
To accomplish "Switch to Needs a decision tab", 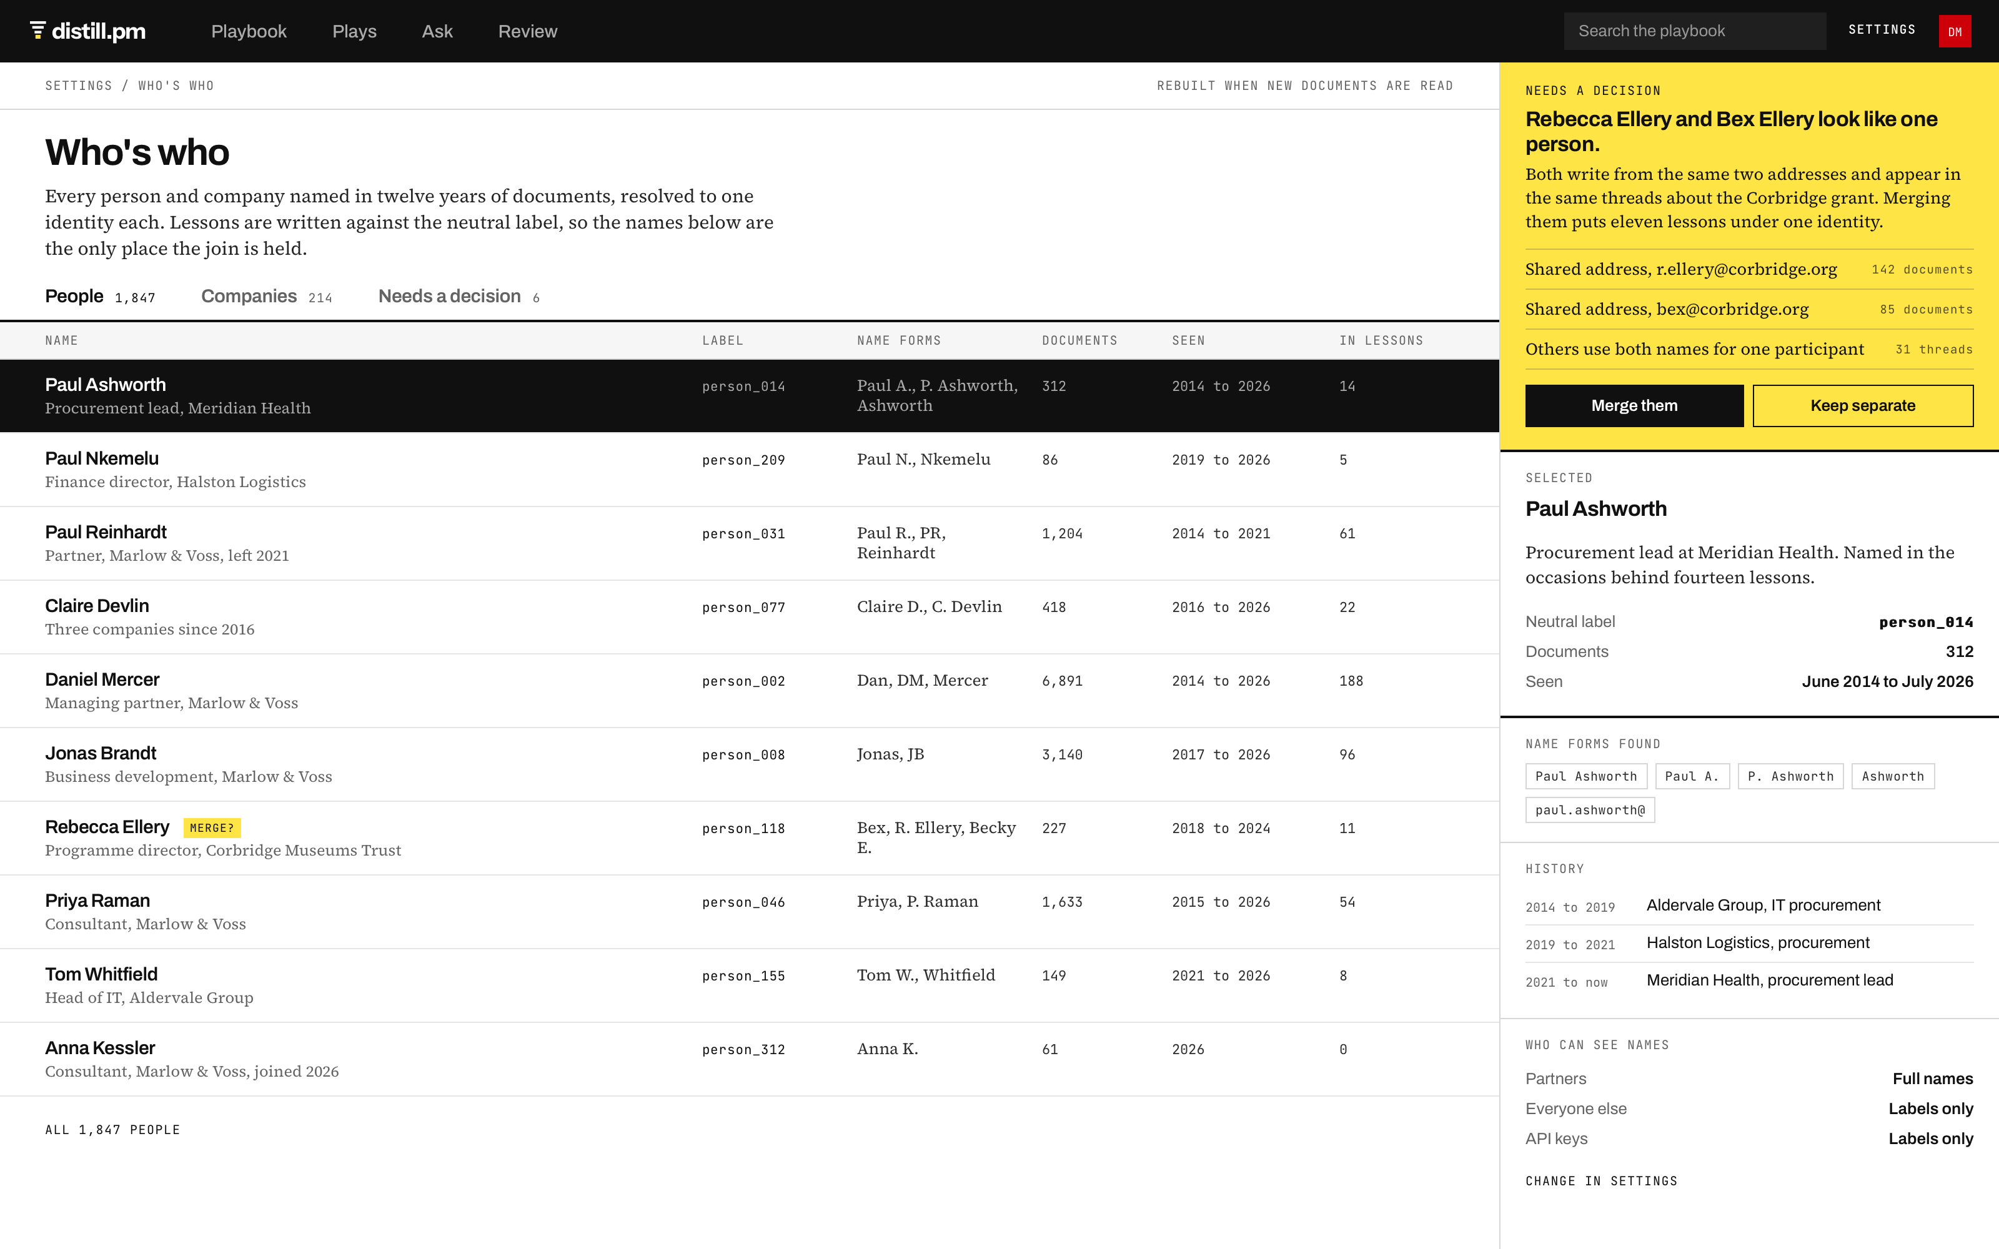I will pyautogui.click(x=459, y=297).
